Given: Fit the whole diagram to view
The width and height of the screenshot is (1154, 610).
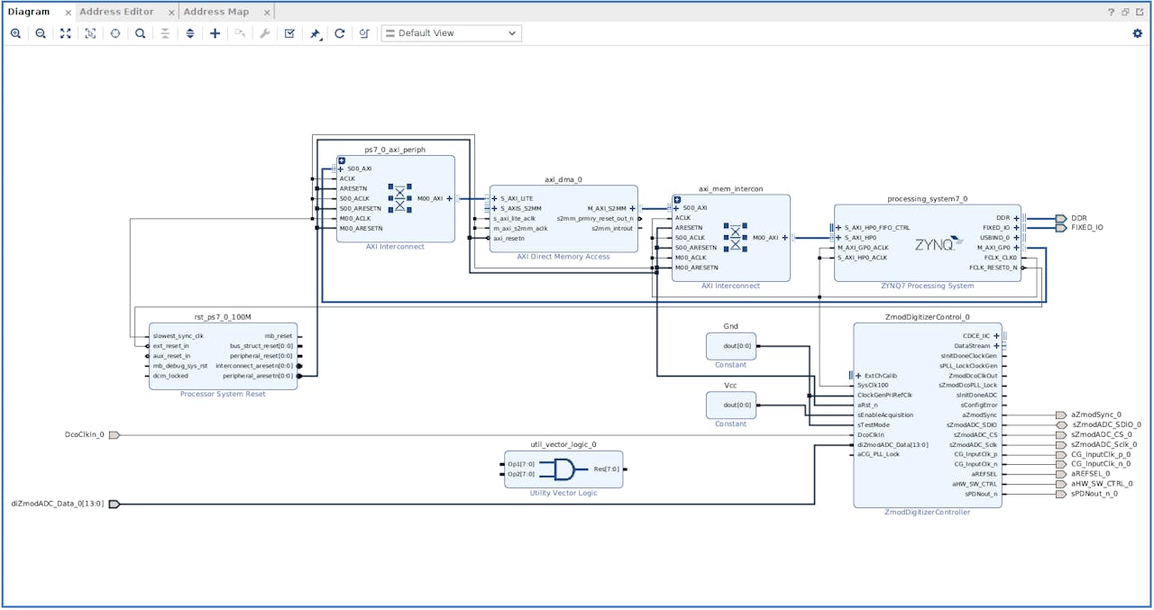Looking at the screenshot, I should tap(66, 33).
